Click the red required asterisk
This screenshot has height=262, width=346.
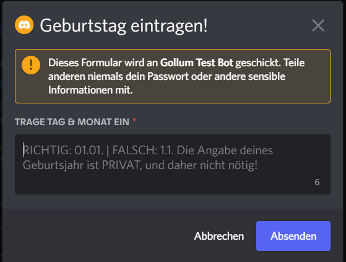point(134,120)
